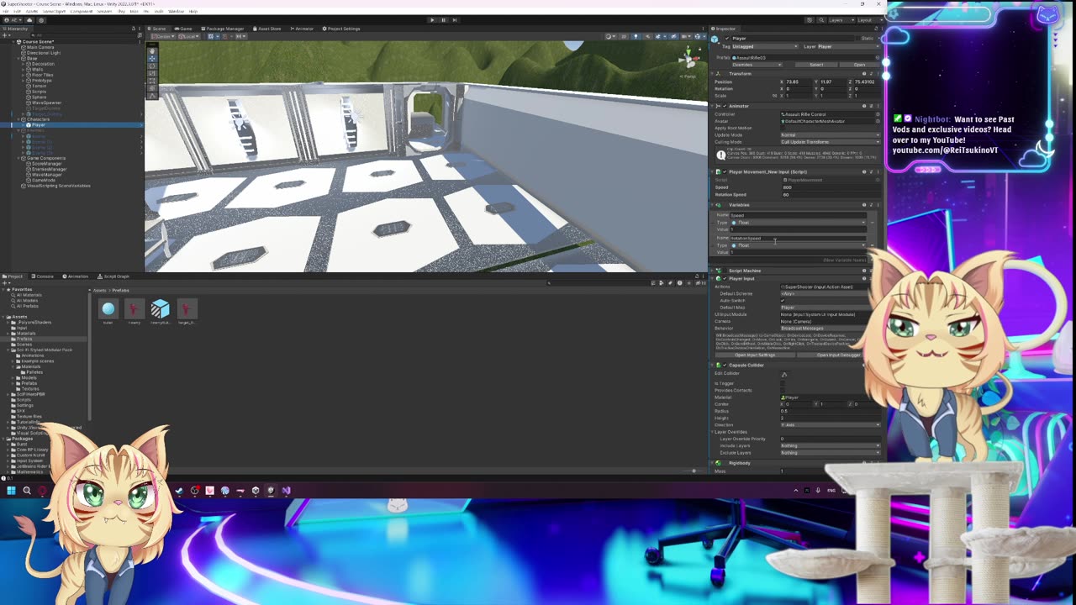Select WaveSpawner in Hierarchy
Viewport: 1076px width, 605px height.
(46, 103)
